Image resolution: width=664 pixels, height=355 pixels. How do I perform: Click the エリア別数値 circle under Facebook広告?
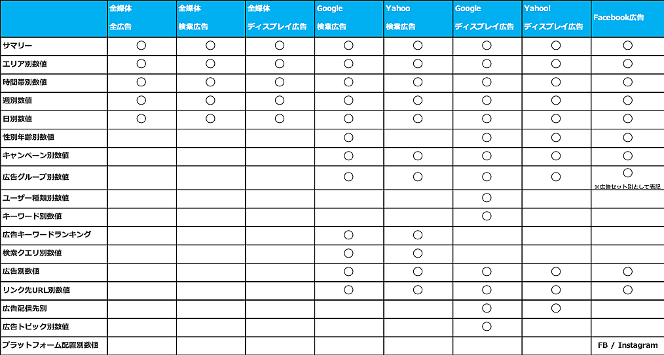click(627, 64)
